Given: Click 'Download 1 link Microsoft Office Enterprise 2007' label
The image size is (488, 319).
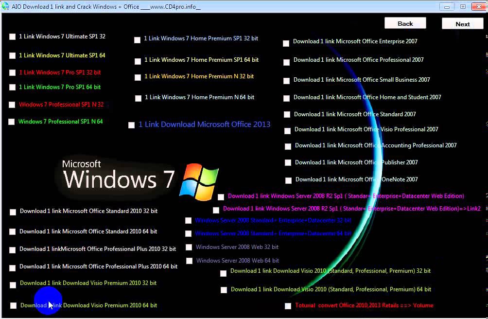Looking at the screenshot, I should (x=355, y=41).
